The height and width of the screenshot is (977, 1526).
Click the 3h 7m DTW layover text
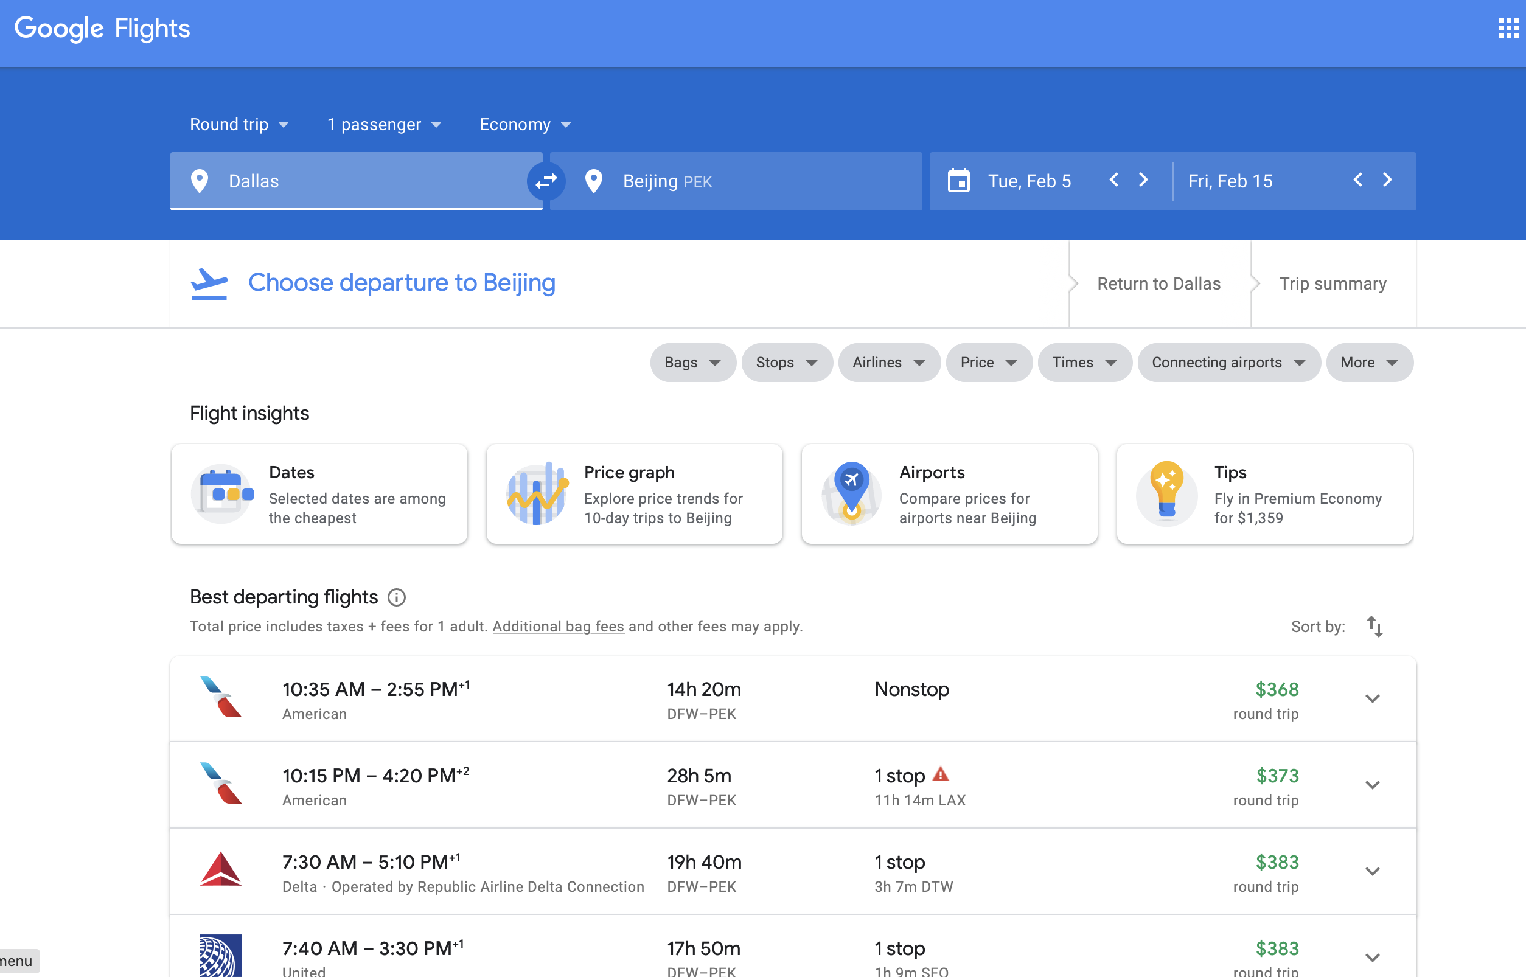(914, 887)
